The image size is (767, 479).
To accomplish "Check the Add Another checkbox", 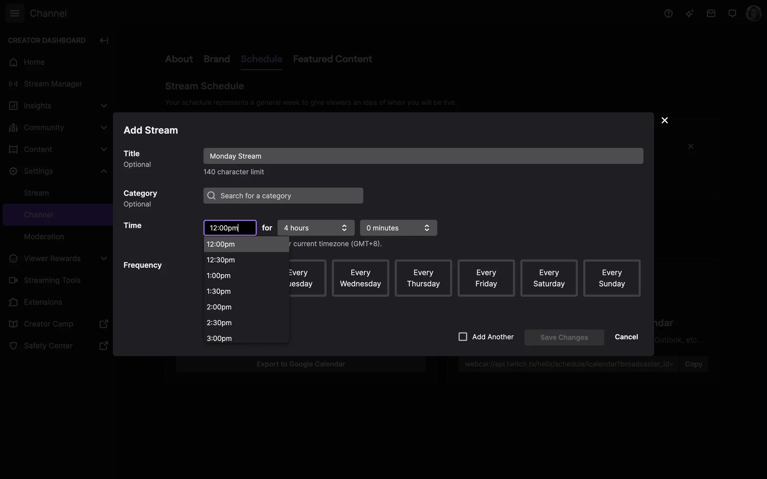I will click(463, 337).
